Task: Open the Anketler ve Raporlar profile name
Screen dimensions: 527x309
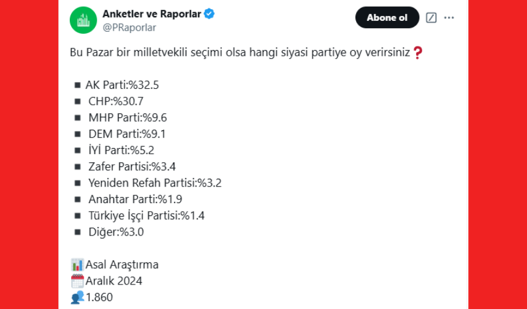Action: [x=151, y=14]
